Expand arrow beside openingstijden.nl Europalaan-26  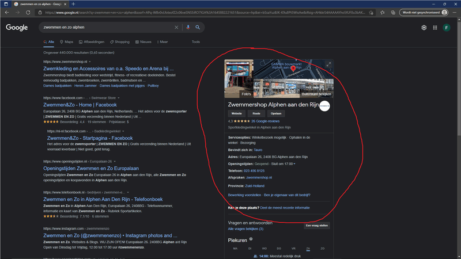click(x=115, y=162)
